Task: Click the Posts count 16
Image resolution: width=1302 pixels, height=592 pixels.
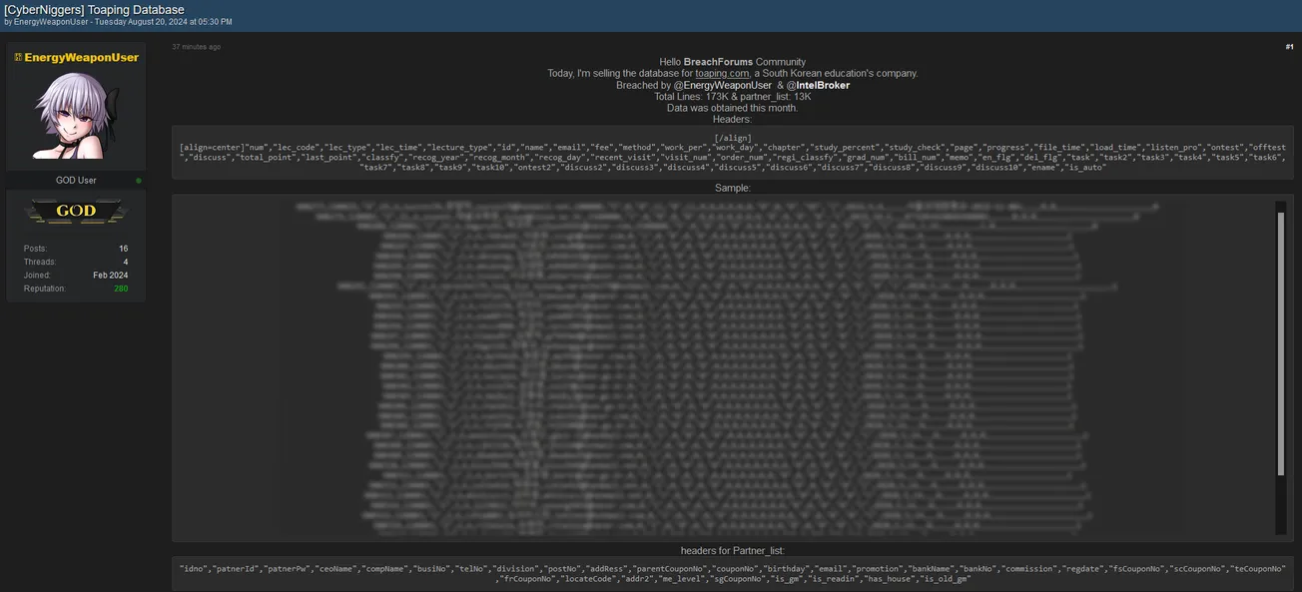Action: pyautogui.click(x=123, y=249)
